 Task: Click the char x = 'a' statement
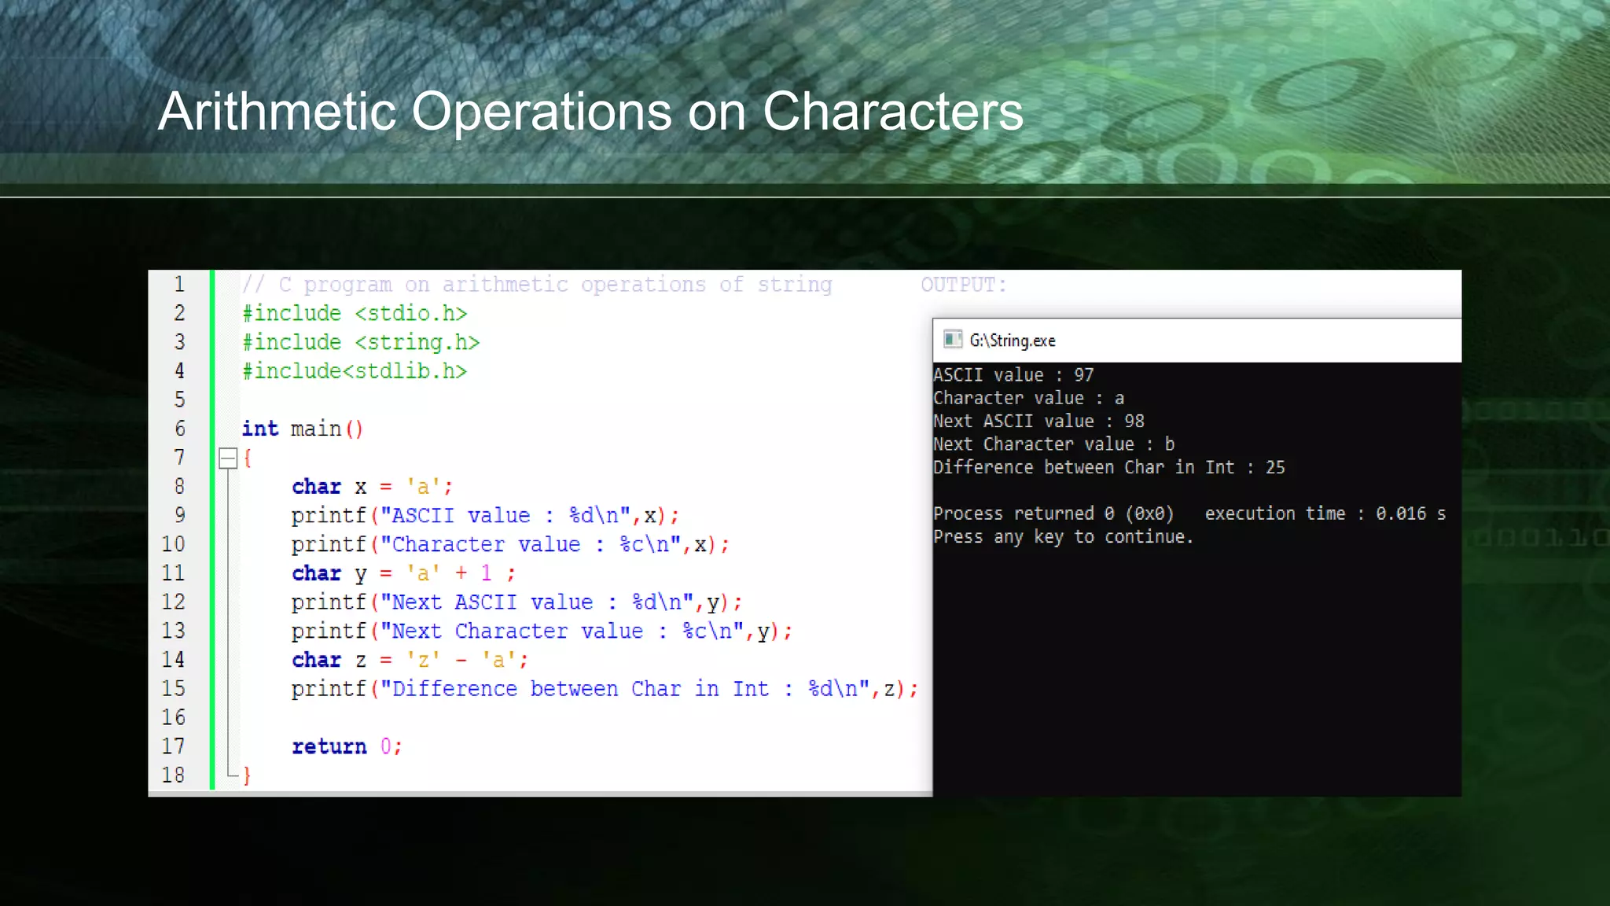click(371, 487)
